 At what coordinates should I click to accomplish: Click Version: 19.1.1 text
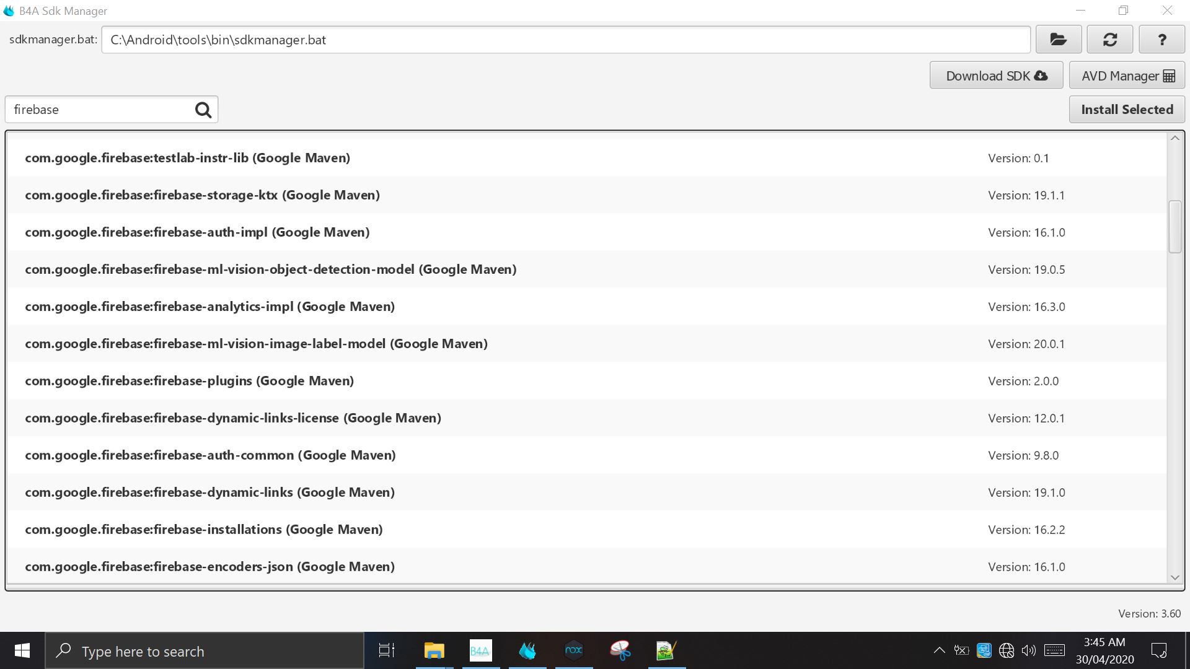1026,195
